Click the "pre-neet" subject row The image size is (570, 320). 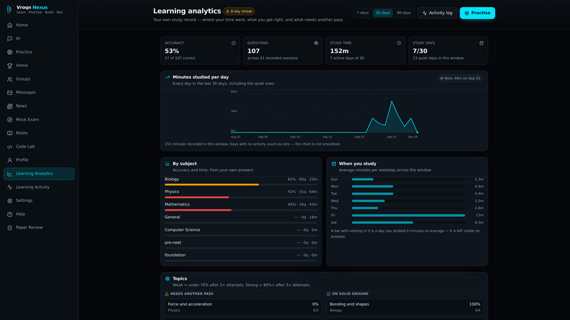point(240,244)
